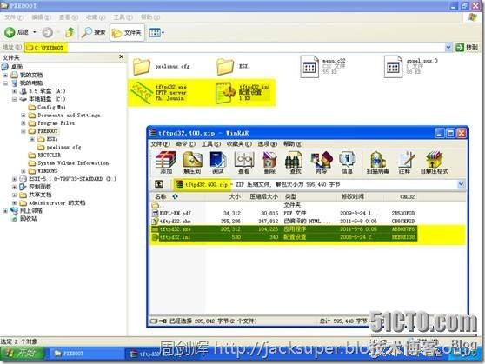Image resolution: width=485 pixels, height=364 pixels.
Task: Collapse the PXEBOOT tree node
Action: pos(23,131)
